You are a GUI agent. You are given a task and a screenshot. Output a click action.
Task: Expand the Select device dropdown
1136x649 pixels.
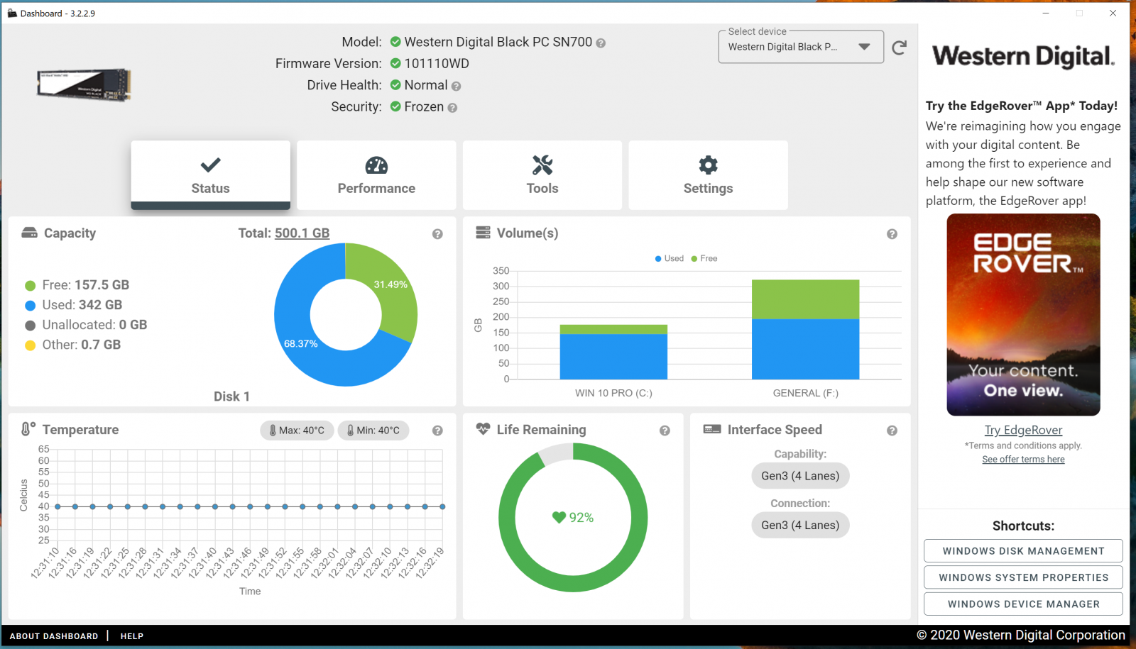(x=801, y=47)
